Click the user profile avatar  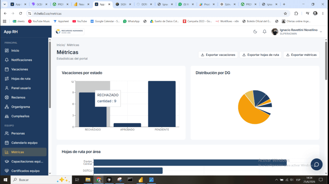tap(275, 32)
